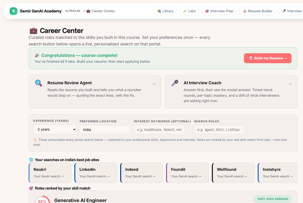Open Naukri GenAI search card
The image size is (303, 203).
[x=50, y=173]
